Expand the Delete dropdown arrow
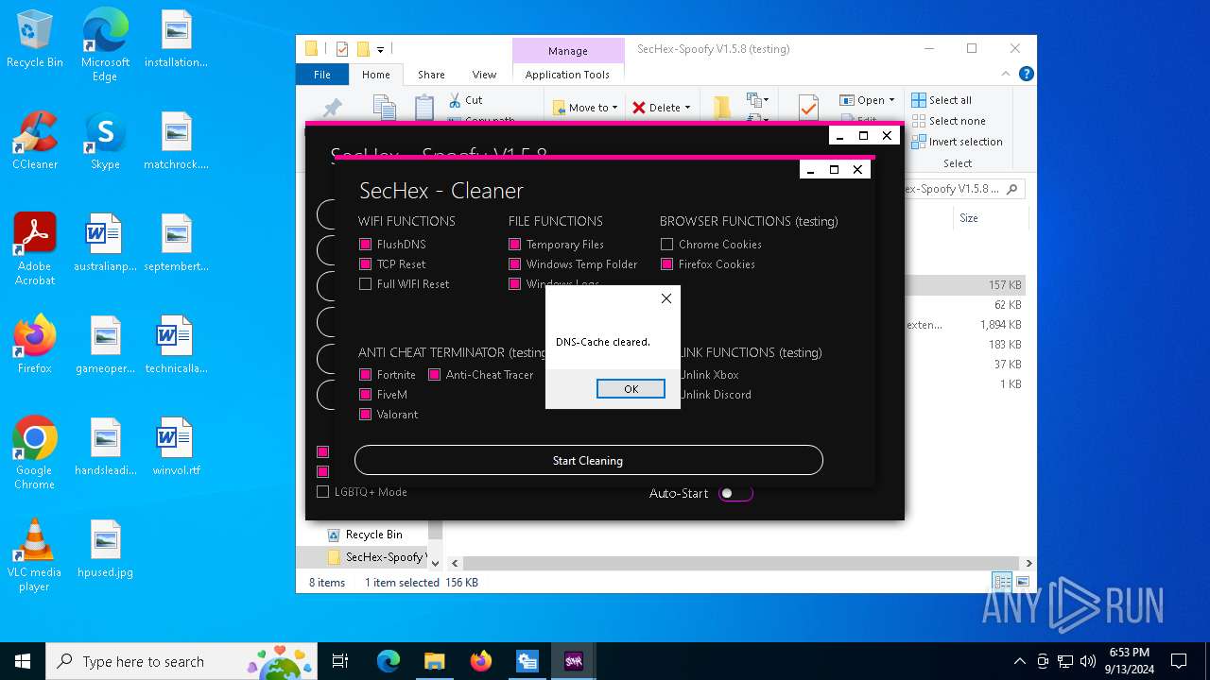 pyautogui.click(x=687, y=108)
